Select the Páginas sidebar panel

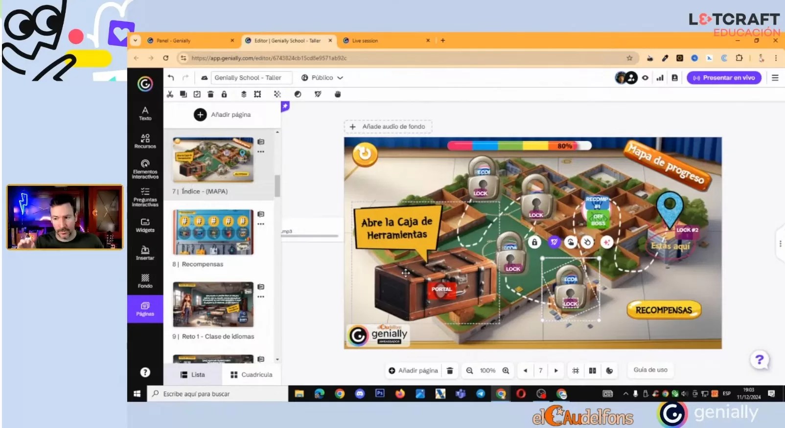pyautogui.click(x=145, y=309)
